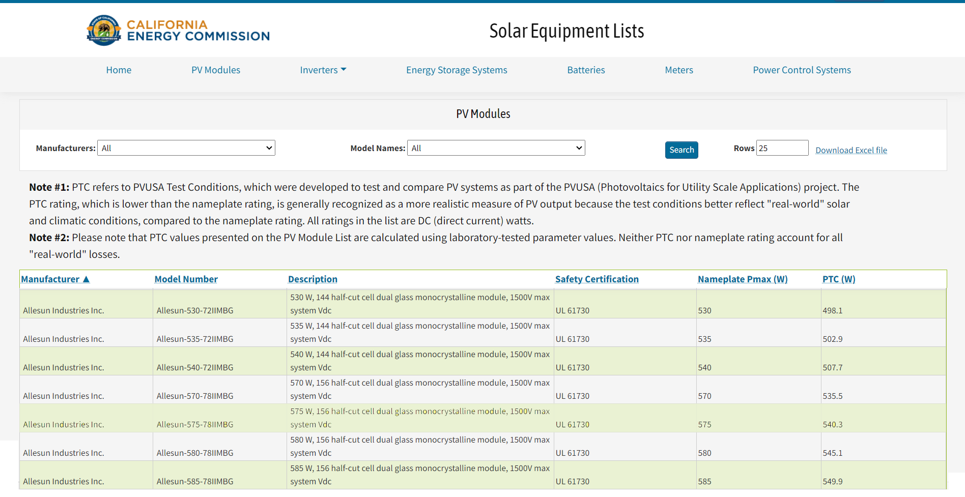
Task: Click Nameplate Pmax value 540
Action: point(705,367)
